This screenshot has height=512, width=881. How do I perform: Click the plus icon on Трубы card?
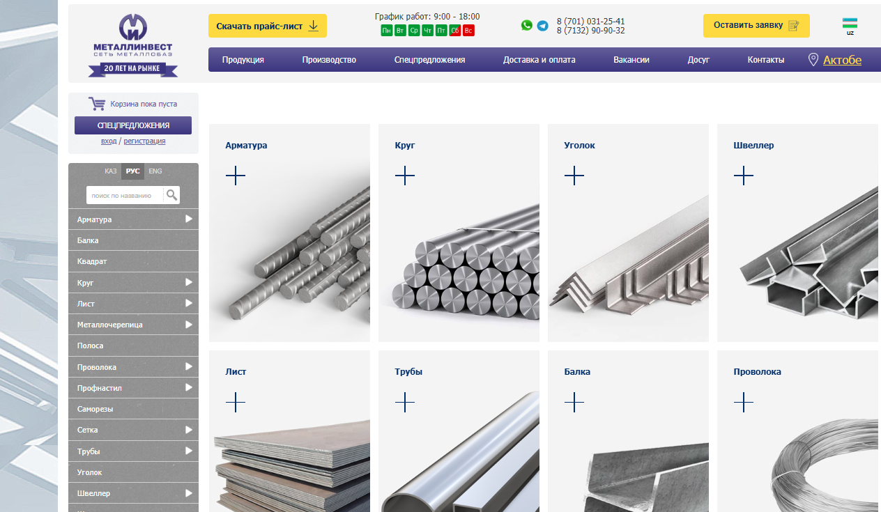coord(405,402)
